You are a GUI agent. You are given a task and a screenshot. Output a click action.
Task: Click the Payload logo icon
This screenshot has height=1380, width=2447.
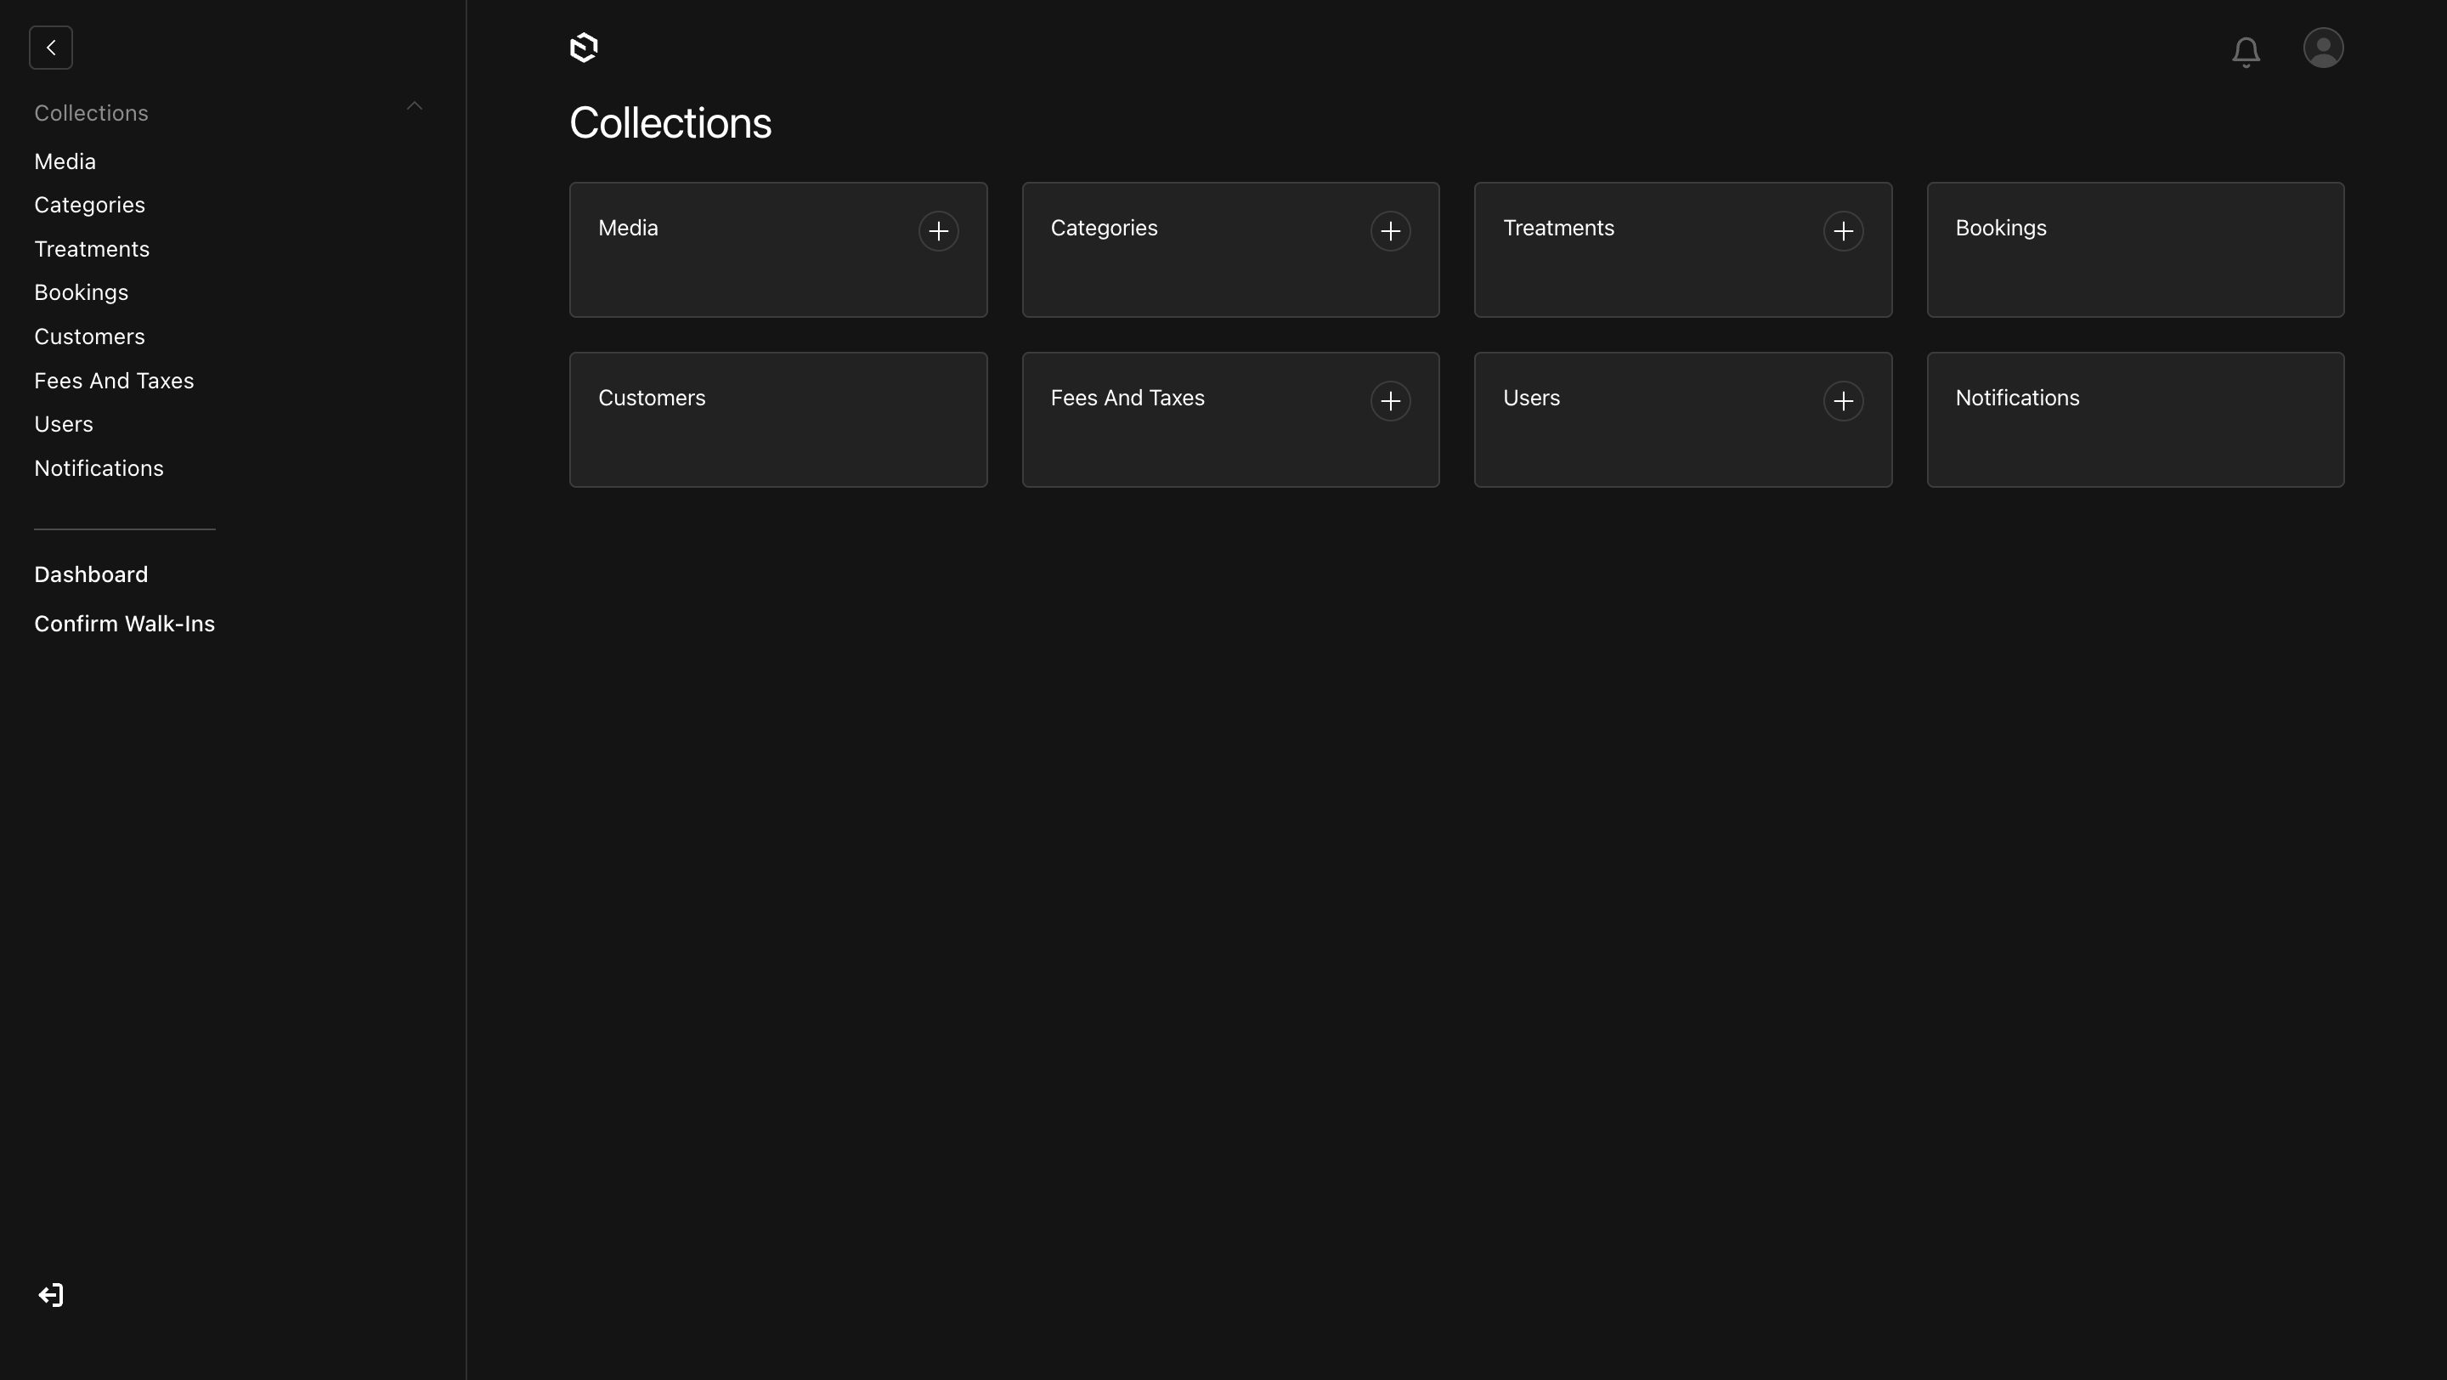pyautogui.click(x=582, y=47)
